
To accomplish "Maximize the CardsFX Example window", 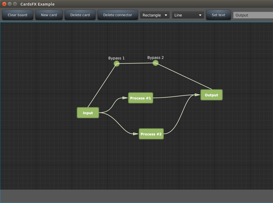I will click(15, 4).
